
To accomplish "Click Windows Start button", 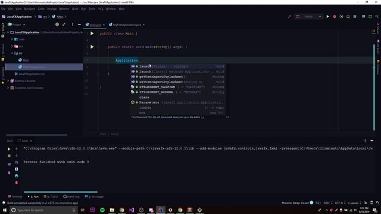I will click(x=5, y=210).
